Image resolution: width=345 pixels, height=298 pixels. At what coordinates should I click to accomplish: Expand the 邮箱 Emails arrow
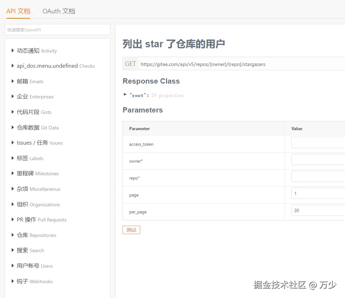coord(13,81)
